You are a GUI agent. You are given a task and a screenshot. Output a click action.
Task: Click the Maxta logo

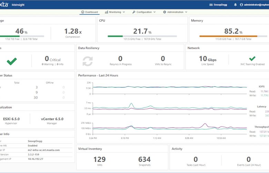4,4
